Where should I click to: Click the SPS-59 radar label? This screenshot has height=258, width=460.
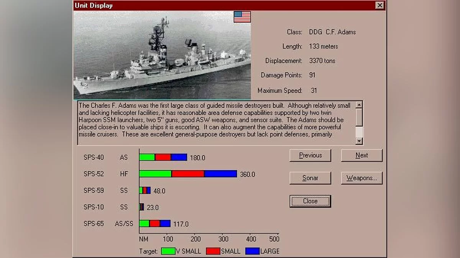click(94, 190)
